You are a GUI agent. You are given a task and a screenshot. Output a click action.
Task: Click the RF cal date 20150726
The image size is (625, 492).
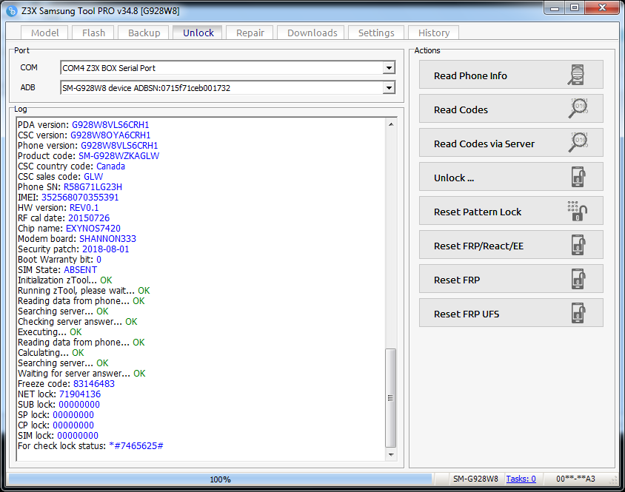[89, 218]
